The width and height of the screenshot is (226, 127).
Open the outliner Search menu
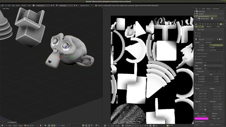209,8
